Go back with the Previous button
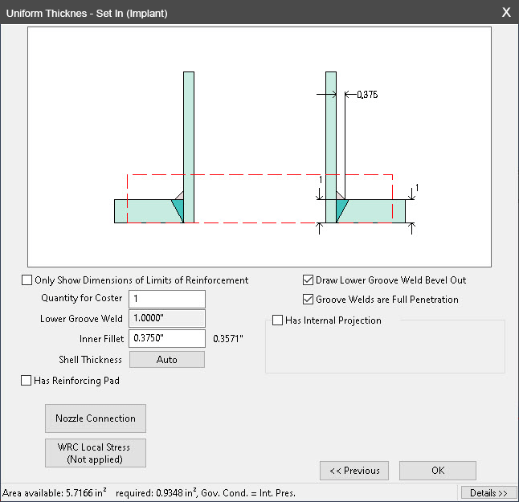 click(x=354, y=471)
